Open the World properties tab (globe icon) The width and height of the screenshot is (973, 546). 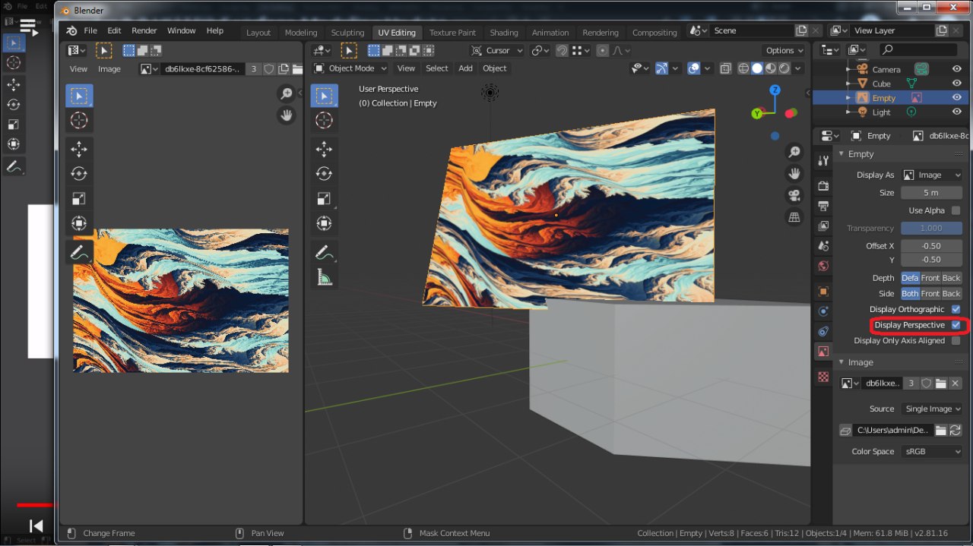823,266
